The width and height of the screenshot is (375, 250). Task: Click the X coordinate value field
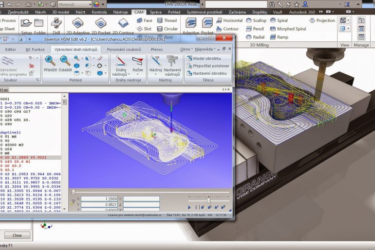pos(98,199)
